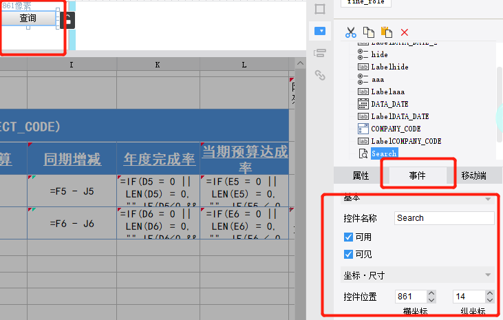
Task: Increase 纵坐标 value with up arrow
Action: pyautogui.click(x=489, y=293)
